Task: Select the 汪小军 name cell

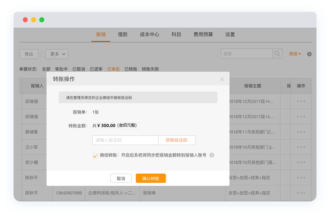Action: [32, 147]
